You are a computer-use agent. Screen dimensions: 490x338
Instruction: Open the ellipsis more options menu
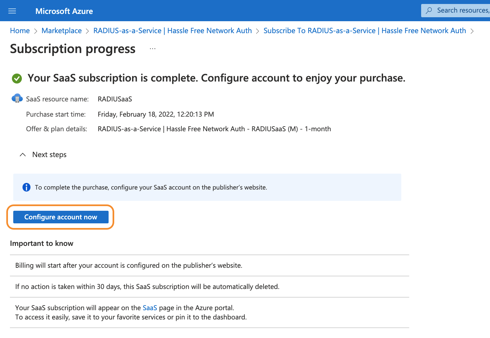(153, 49)
